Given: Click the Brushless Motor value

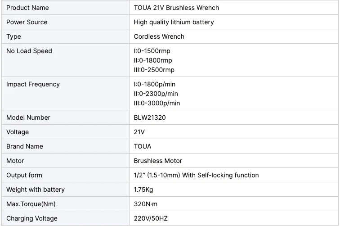Looking at the screenshot, I should click(x=158, y=161).
